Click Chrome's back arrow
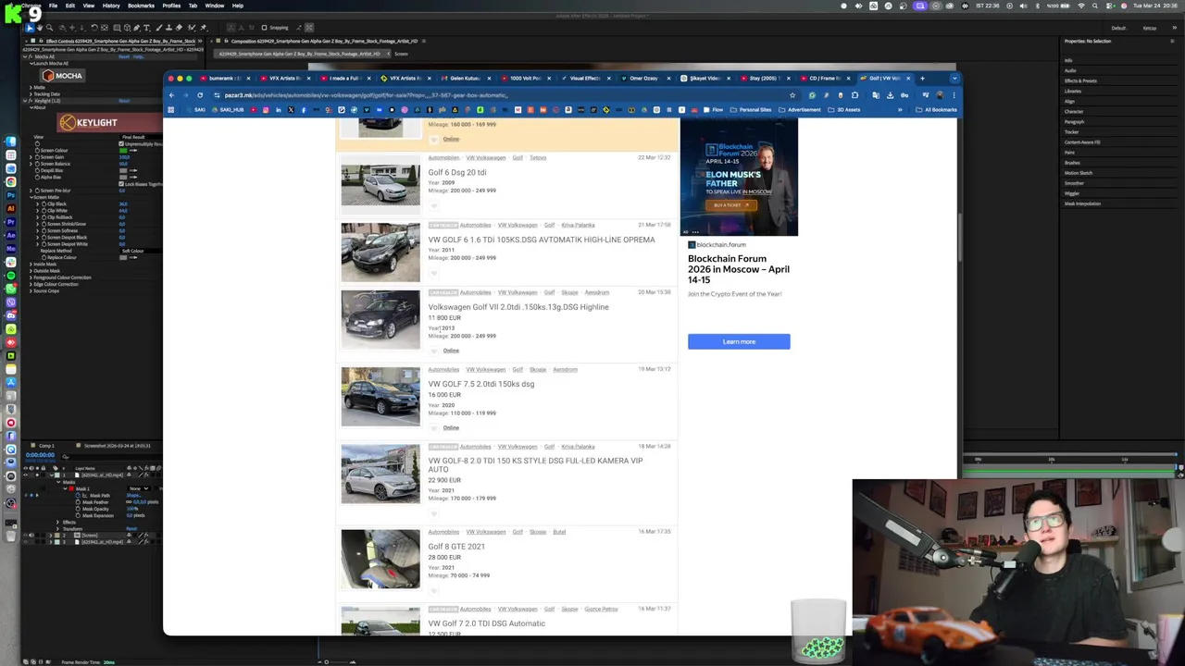 (x=171, y=95)
